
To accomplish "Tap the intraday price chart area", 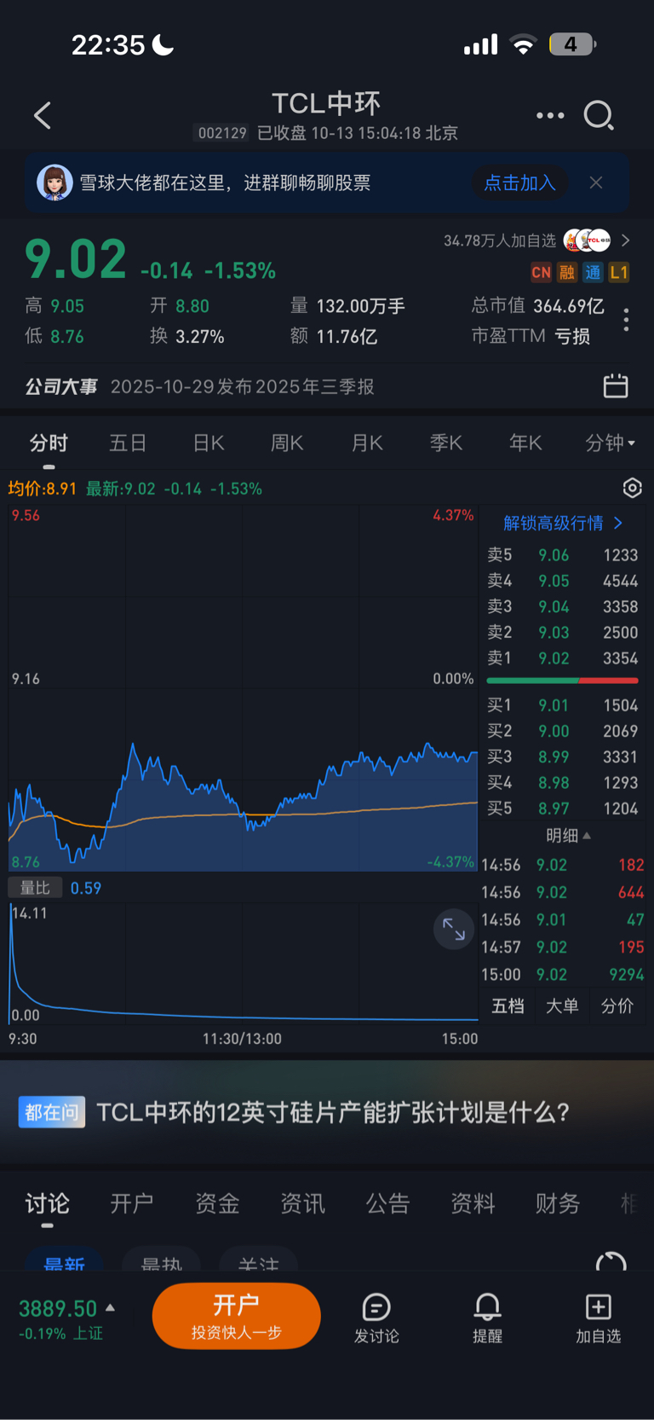I will pyautogui.click(x=243, y=688).
